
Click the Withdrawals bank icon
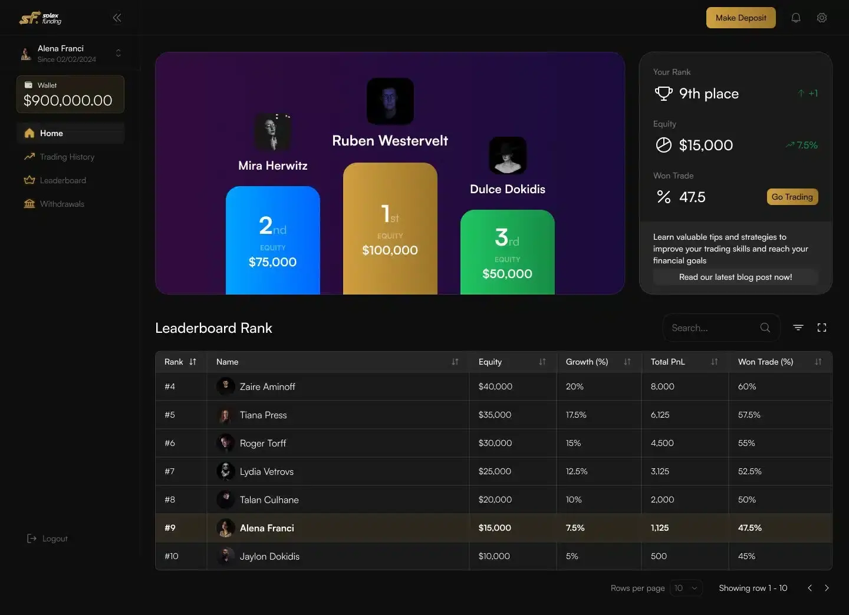click(29, 204)
